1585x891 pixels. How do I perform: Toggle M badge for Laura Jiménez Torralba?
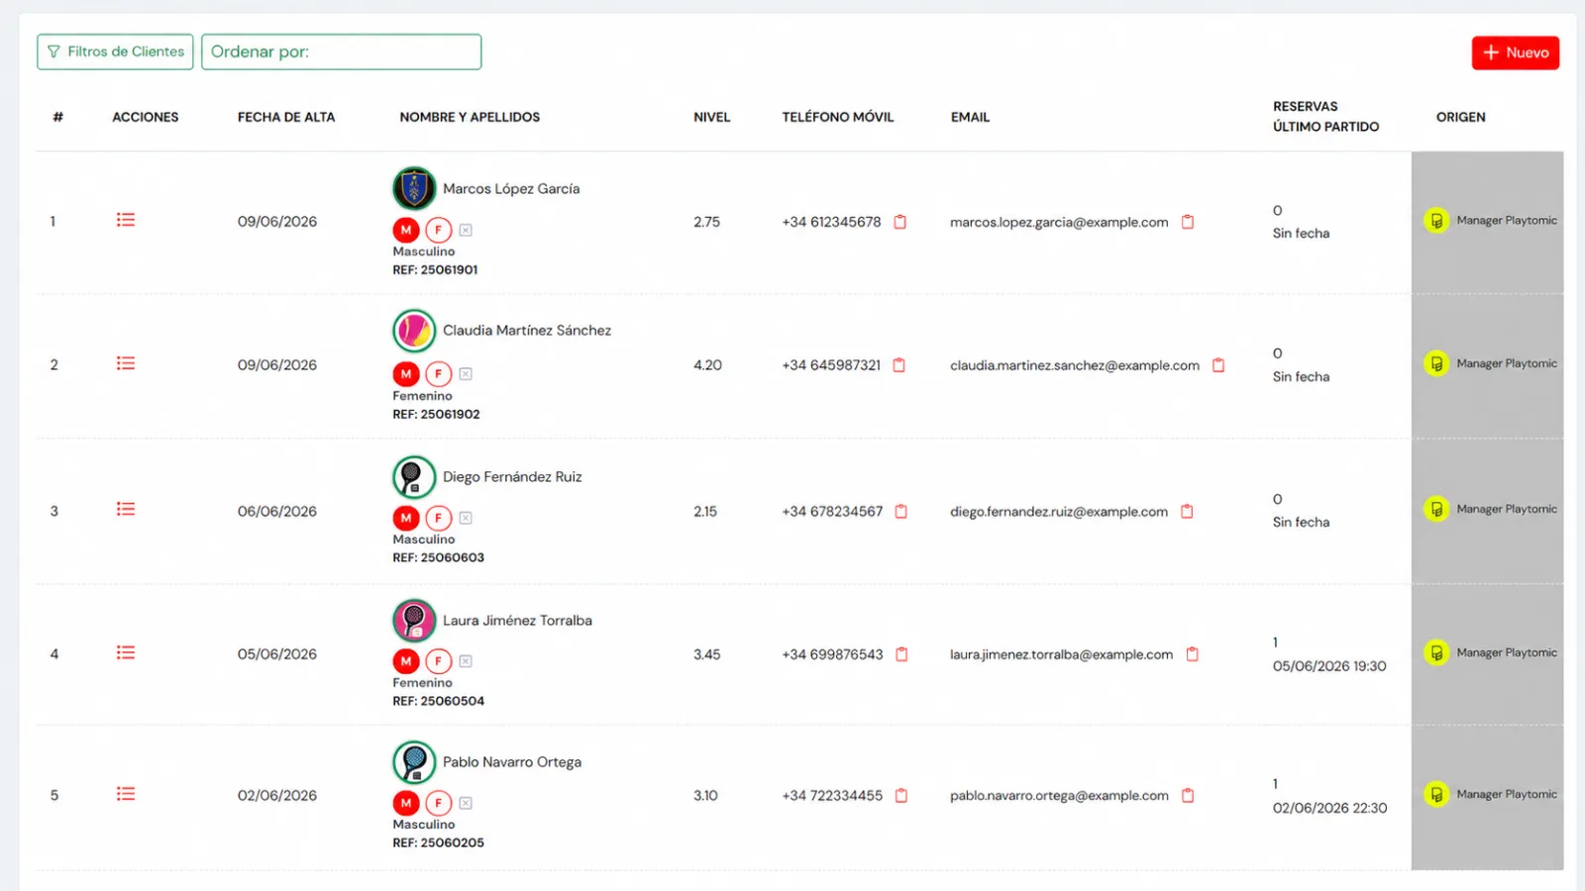pyautogui.click(x=406, y=661)
